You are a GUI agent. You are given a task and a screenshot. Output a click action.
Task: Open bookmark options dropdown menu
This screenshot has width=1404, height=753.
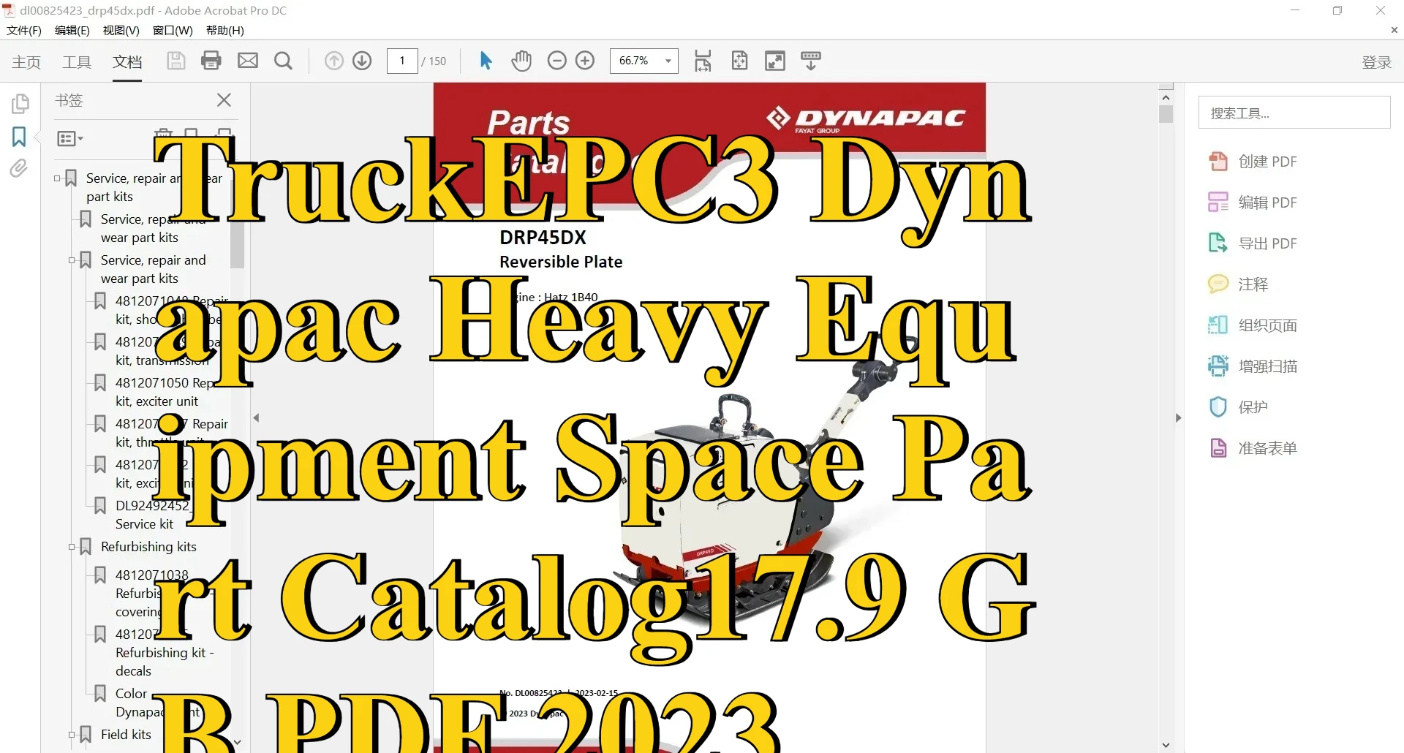(70, 138)
